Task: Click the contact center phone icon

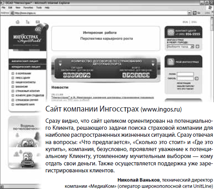Action: coord(171,32)
